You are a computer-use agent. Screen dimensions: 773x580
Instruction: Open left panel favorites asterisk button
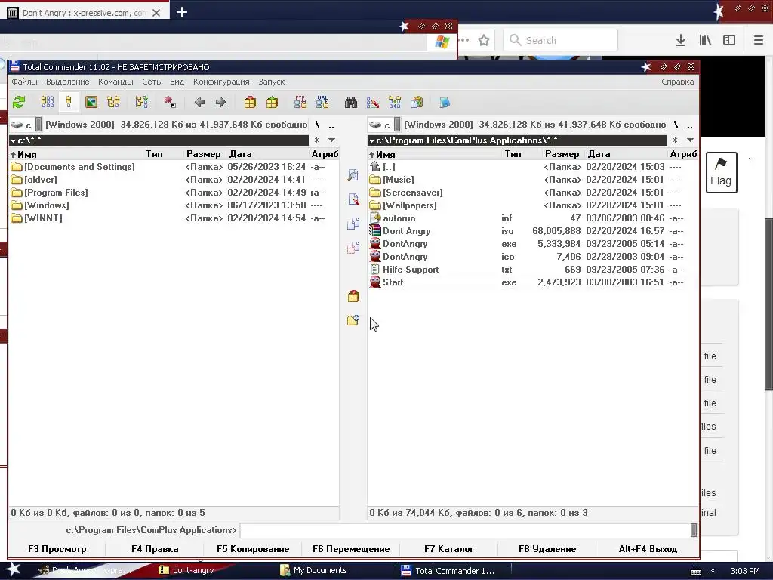[x=316, y=140]
